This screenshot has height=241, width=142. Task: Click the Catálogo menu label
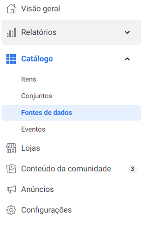point(37,59)
